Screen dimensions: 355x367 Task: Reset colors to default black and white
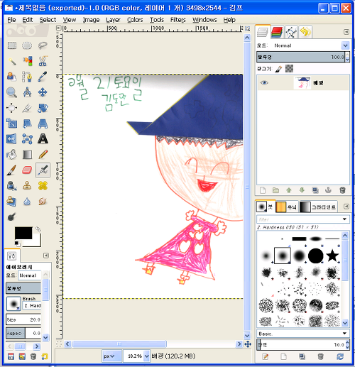[17, 243]
